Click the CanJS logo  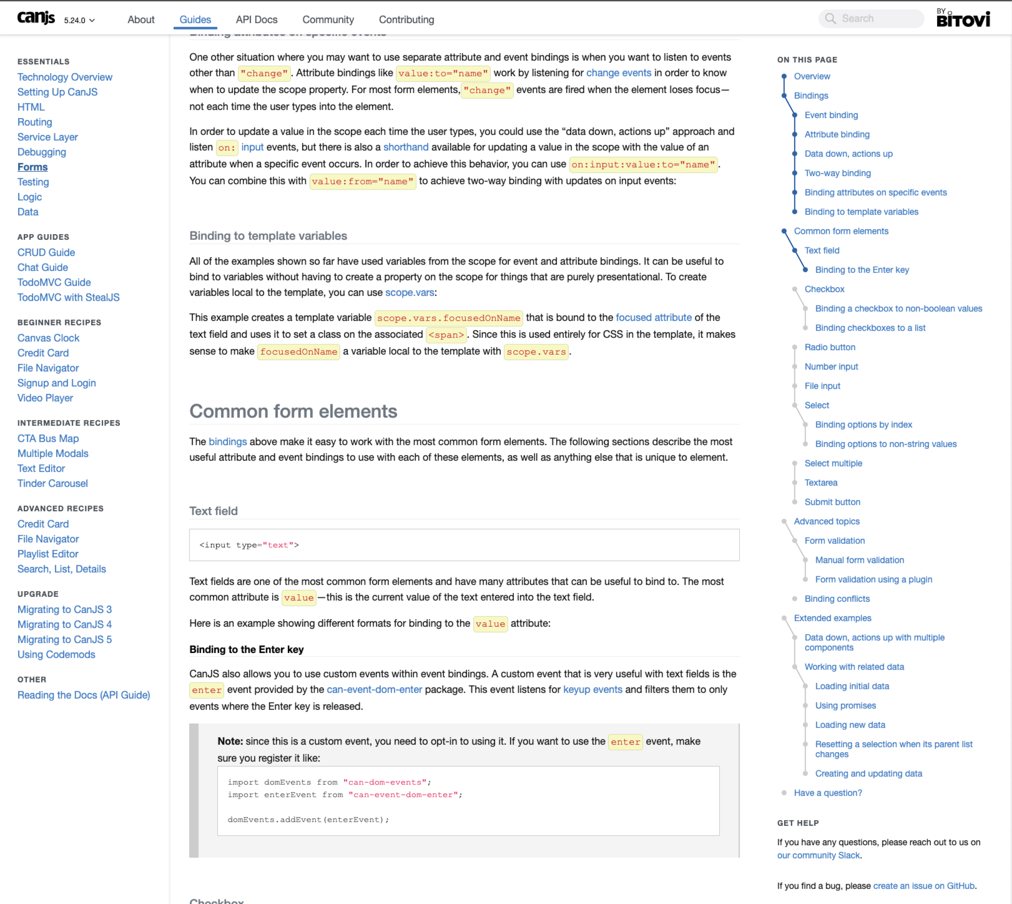[36, 18]
